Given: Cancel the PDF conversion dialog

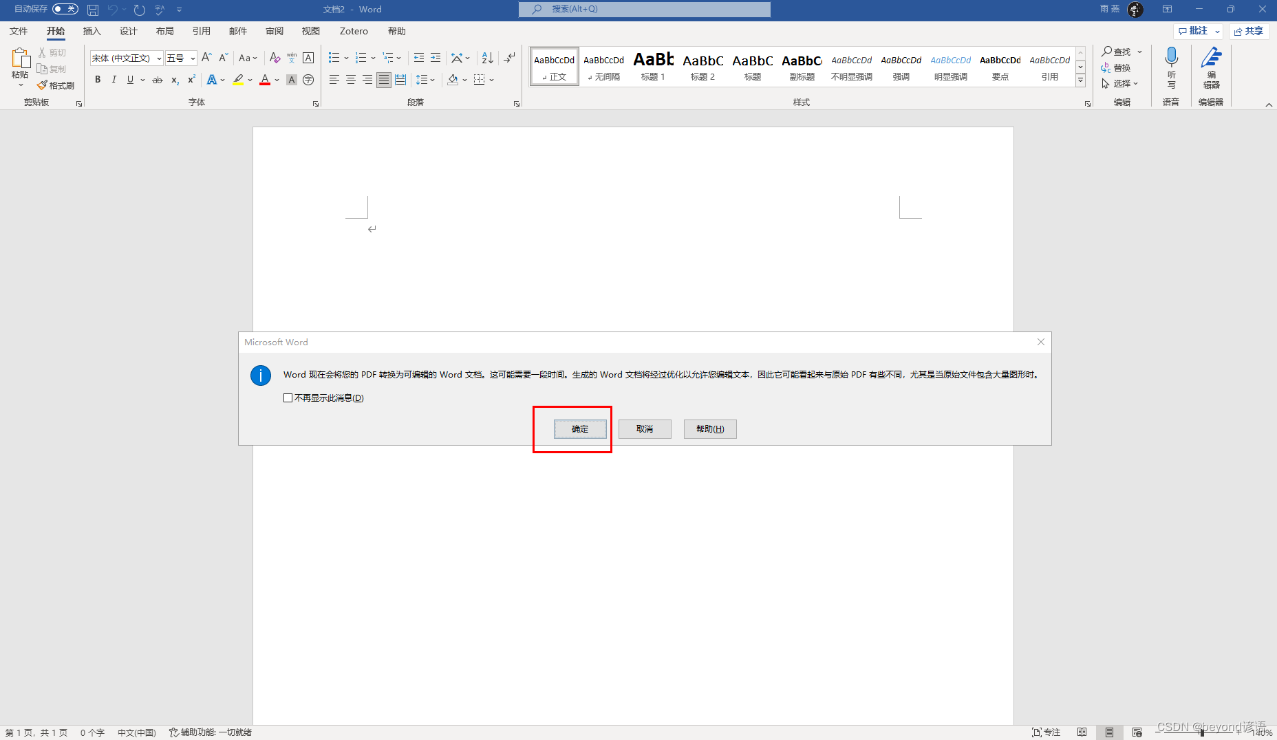Looking at the screenshot, I should point(645,429).
